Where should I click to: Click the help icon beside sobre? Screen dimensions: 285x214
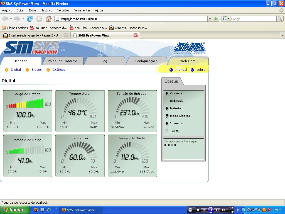(x=192, y=70)
